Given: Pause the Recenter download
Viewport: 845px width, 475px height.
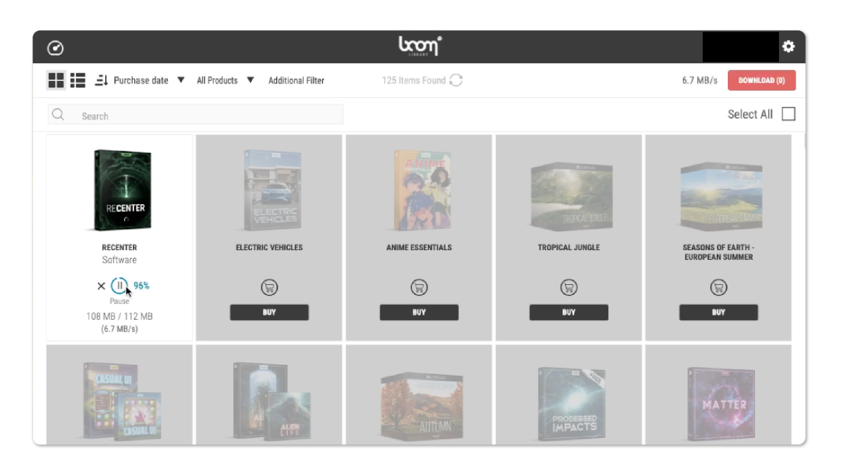Looking at the screenshot, I should pos(119,286).
